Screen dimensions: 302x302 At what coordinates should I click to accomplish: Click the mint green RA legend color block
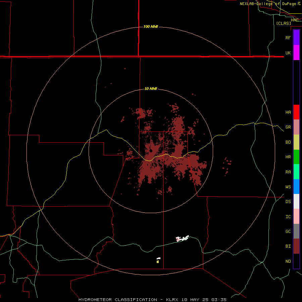pyautogui.click(x=296, y=172)
